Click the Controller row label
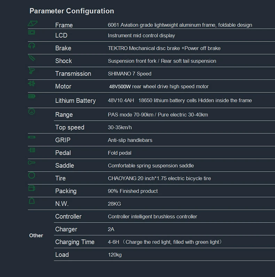 click(68, 216)
